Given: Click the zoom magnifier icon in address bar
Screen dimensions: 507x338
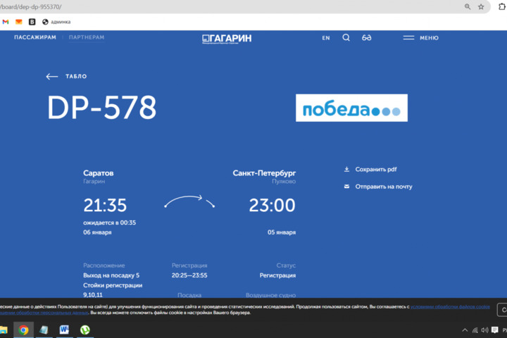Looking at the screenshot, I should tap(468, 6).
